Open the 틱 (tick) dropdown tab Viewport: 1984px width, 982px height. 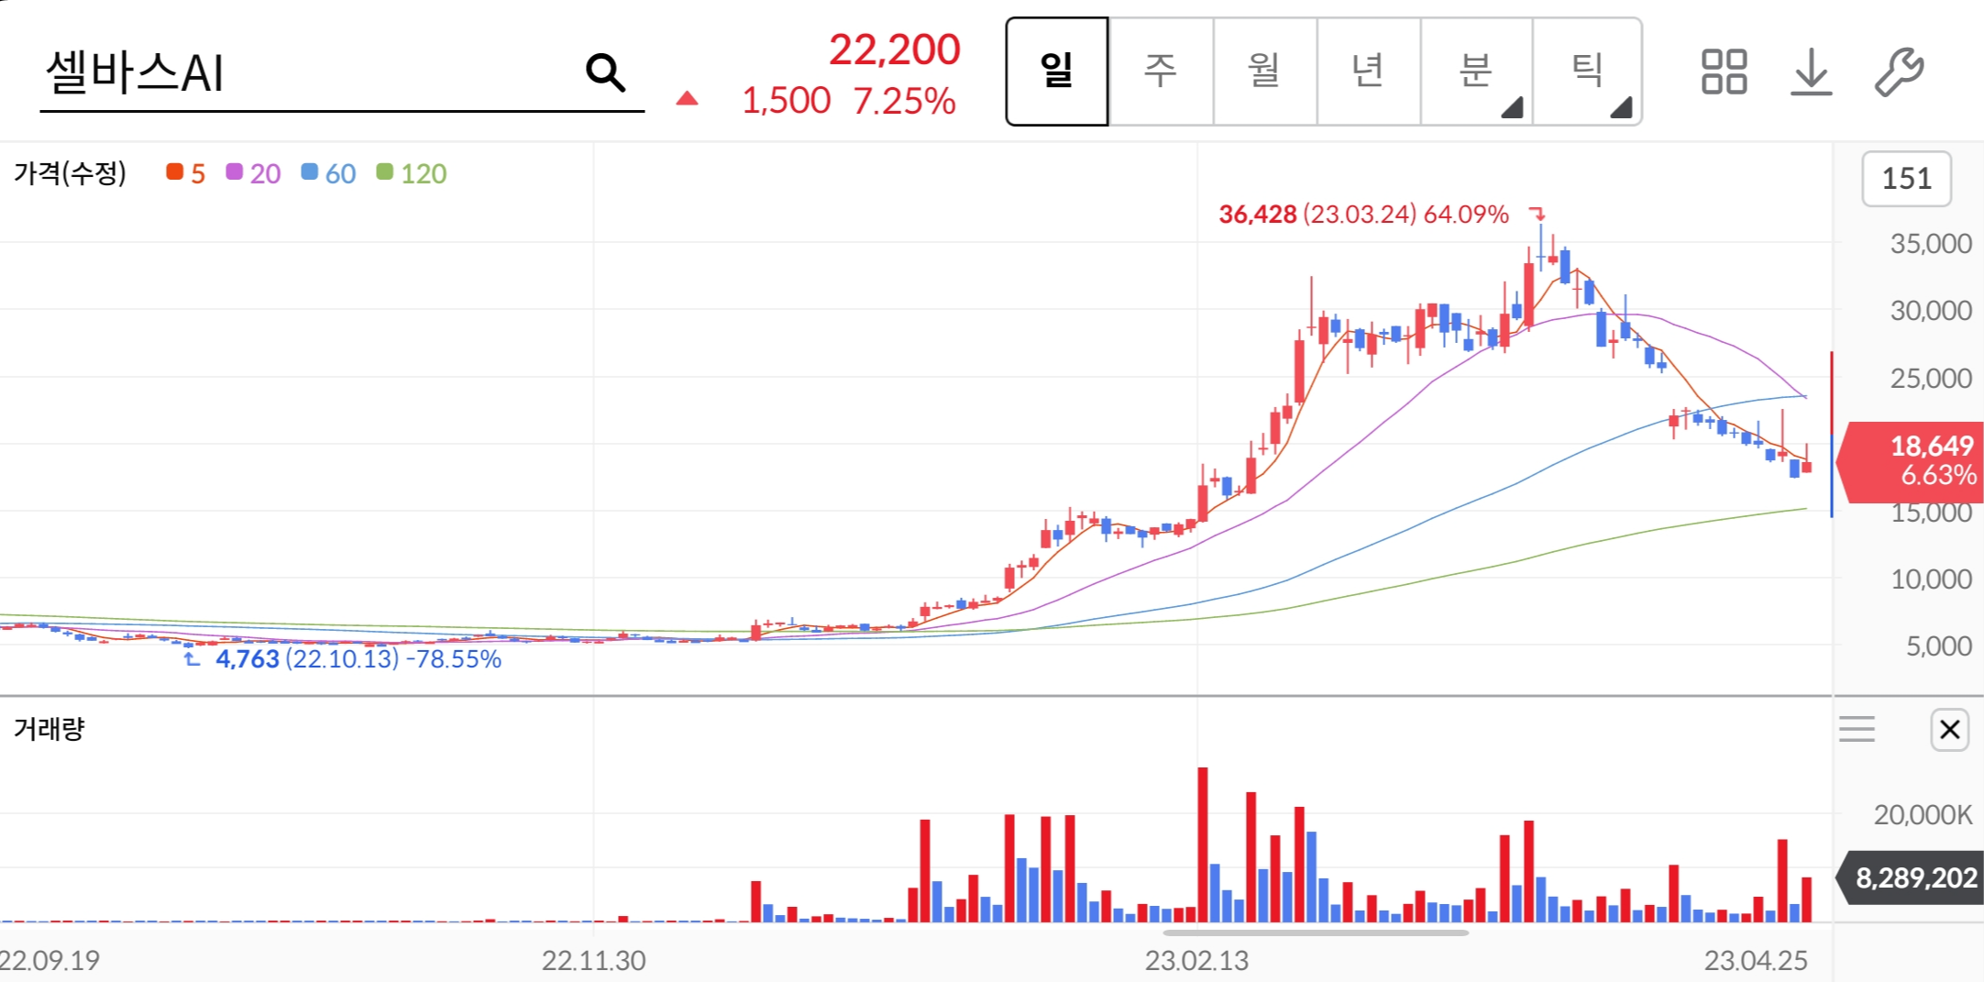tap(1587, 71)
